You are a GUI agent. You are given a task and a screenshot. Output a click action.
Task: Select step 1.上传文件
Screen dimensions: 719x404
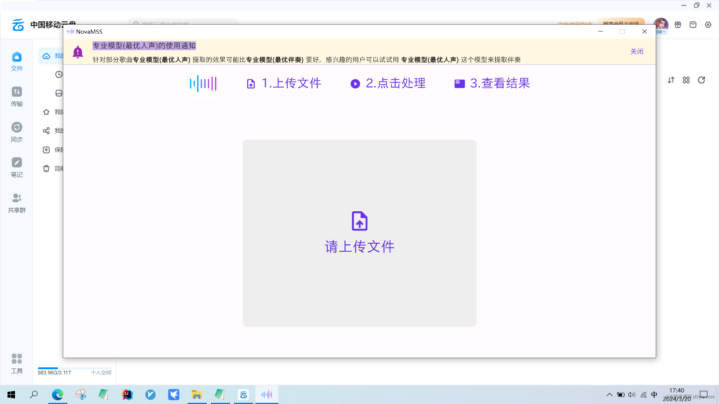[x=284, y=83]
